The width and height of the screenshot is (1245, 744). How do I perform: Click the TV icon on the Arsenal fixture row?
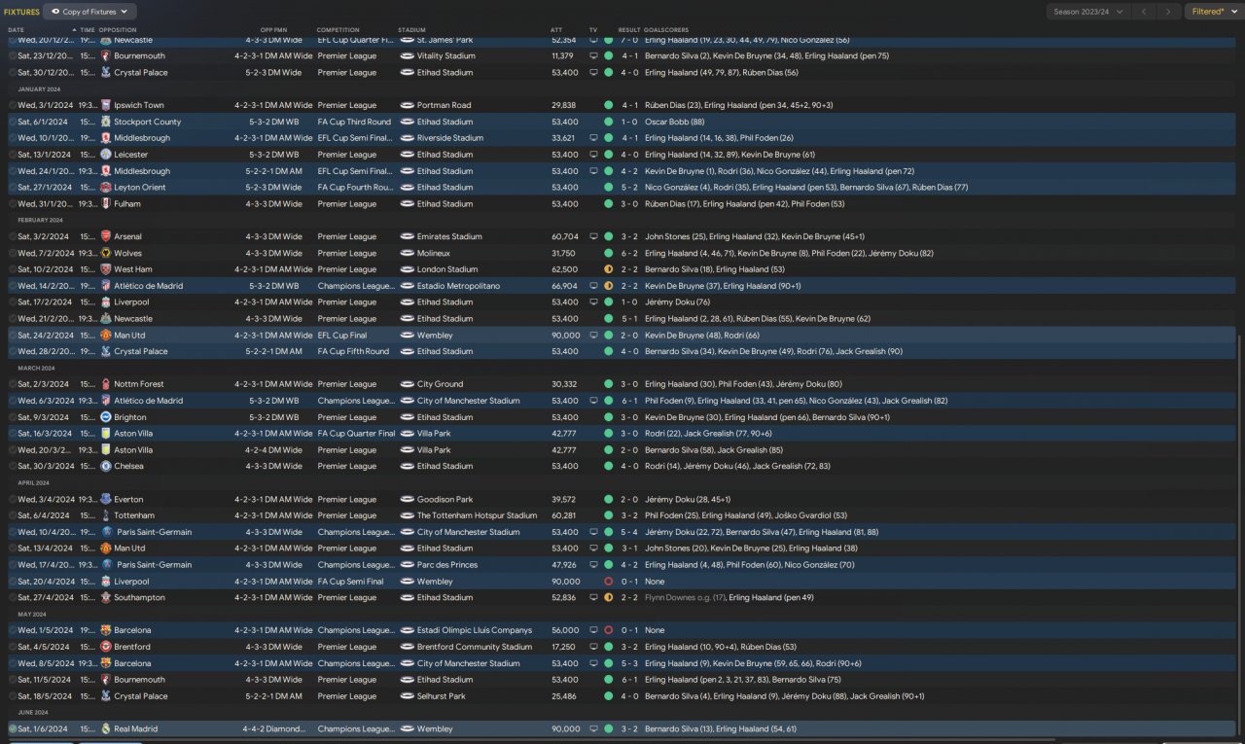(593, 236)
